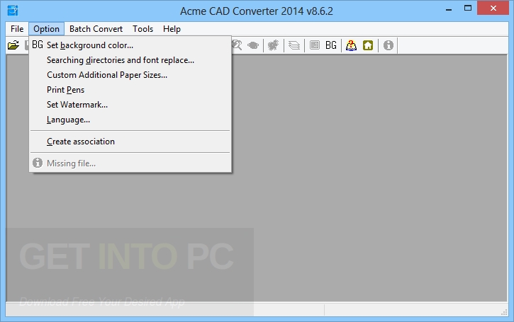Open the Language settings entry
Image resolution: width=514 pixels, height=322 pixels.
pos(68,120)
